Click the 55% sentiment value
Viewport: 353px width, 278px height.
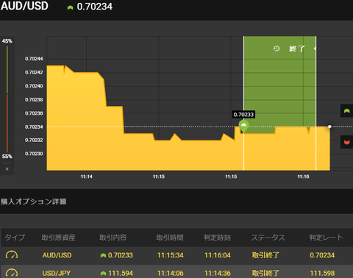click(x=7, y=157)
